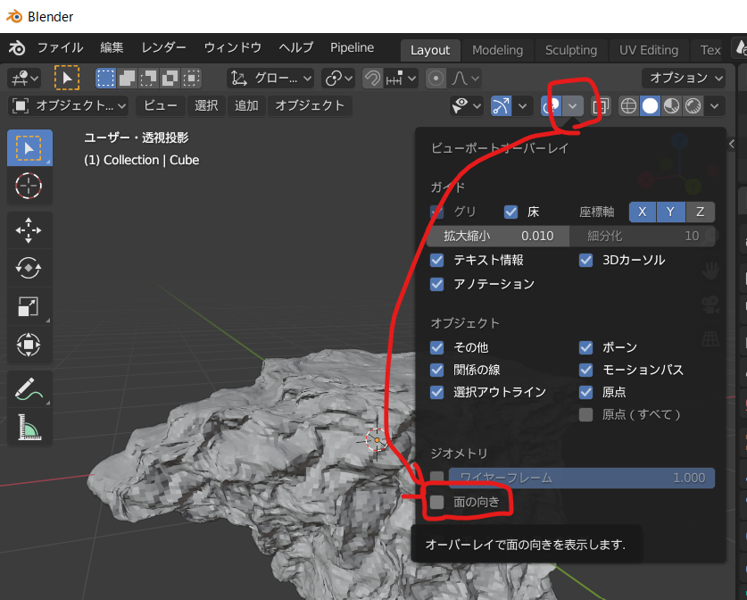Switch to solid shading mode
The height and width of the screenshot is (600, 747).
(651, 105)
